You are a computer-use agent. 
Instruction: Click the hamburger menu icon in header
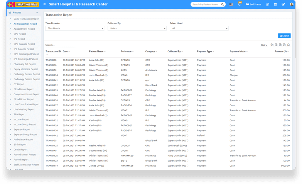[x=45, y=4]
